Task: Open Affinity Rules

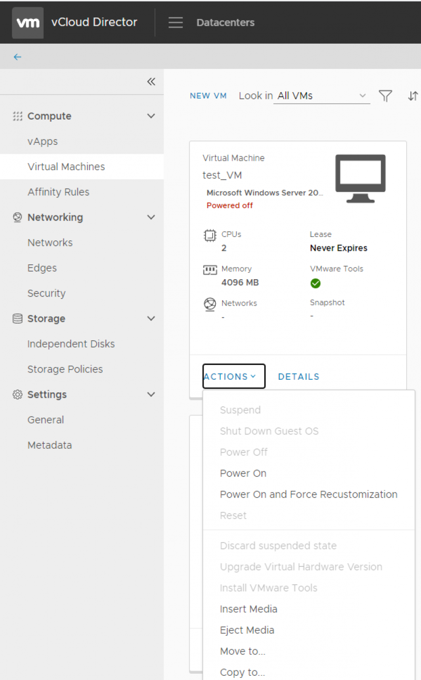Action: (x=58, y=192)
